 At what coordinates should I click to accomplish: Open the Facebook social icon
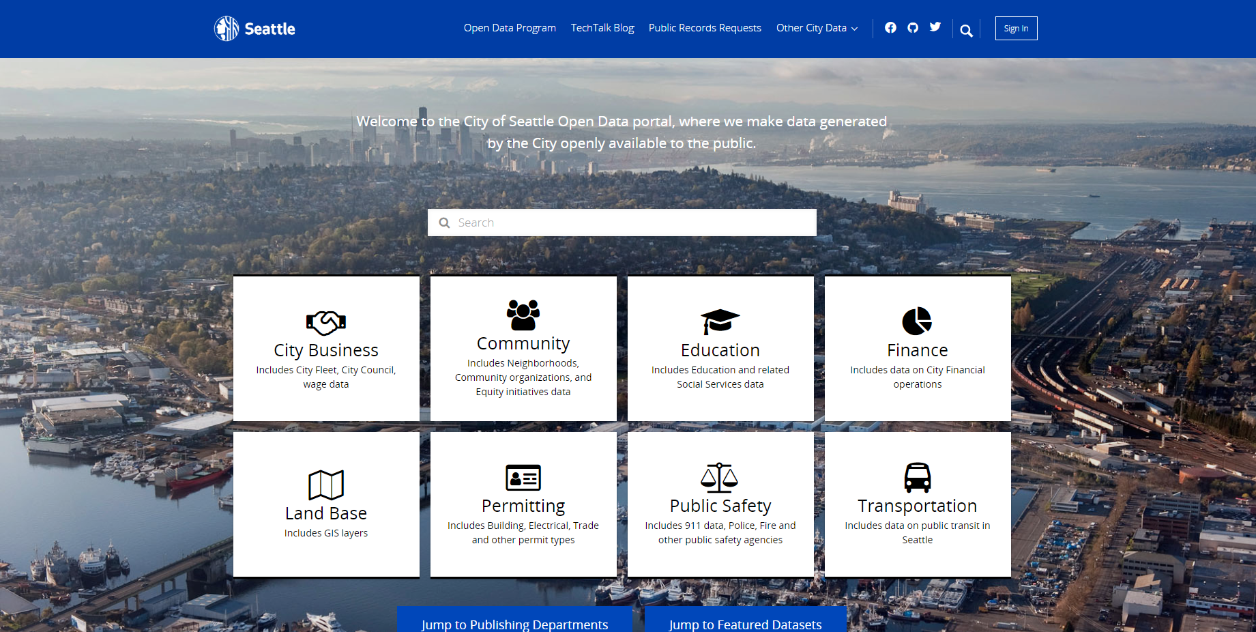click(x=890, y=27)
